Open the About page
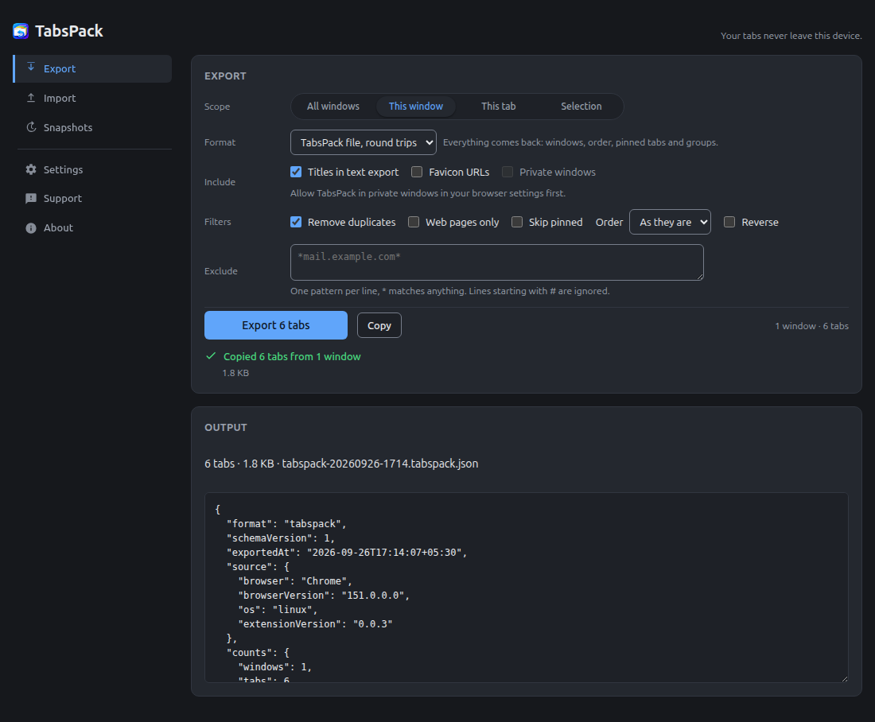This screenshot has width=875, height=722. click(92, 227)
